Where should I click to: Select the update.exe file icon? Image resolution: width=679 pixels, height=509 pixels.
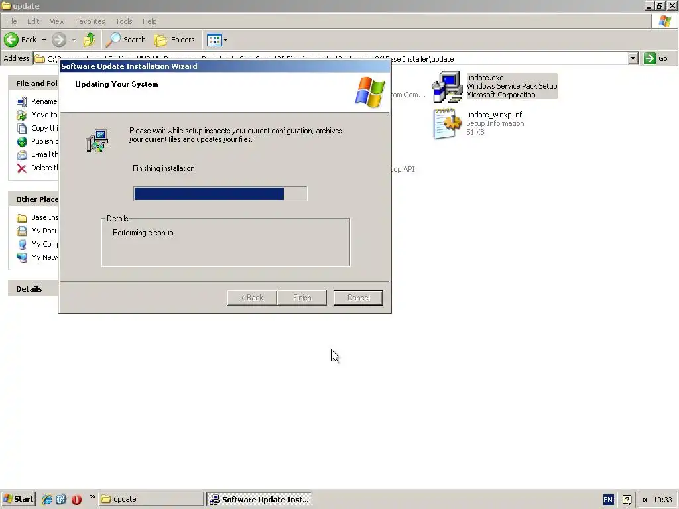[x=448, y=87]
